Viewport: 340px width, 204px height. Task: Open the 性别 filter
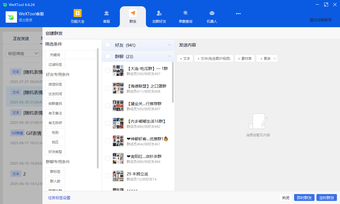pos(55,132)
